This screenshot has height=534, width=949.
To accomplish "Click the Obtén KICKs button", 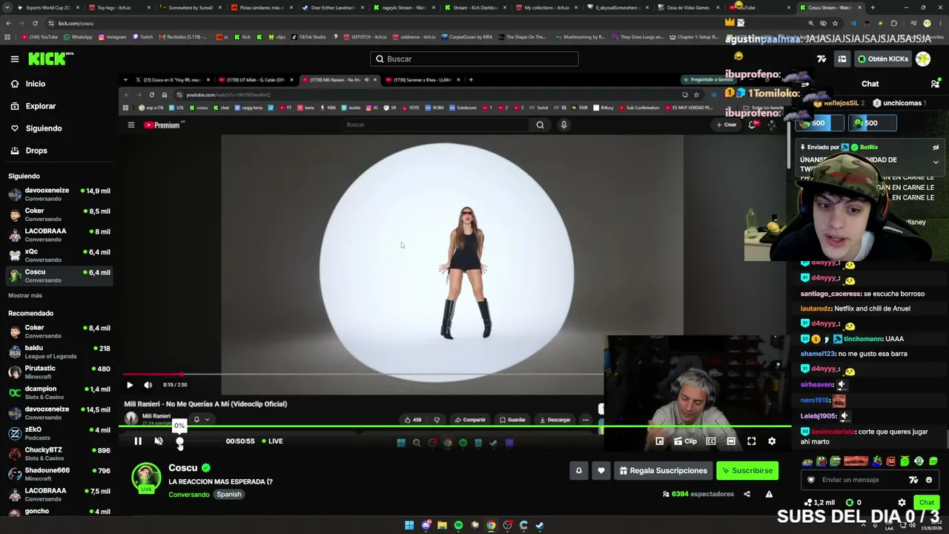I will pos(883,59).
